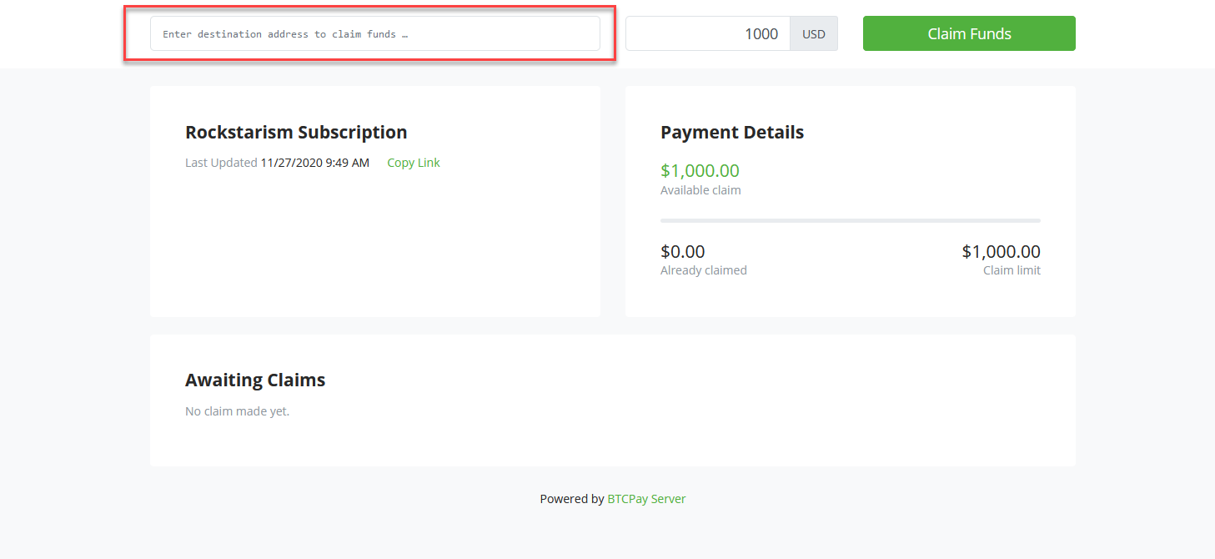Open the BTCPay Server website link
This screenshot has height=559, width=1215.
pyautogui.click(x=646, y=498)
